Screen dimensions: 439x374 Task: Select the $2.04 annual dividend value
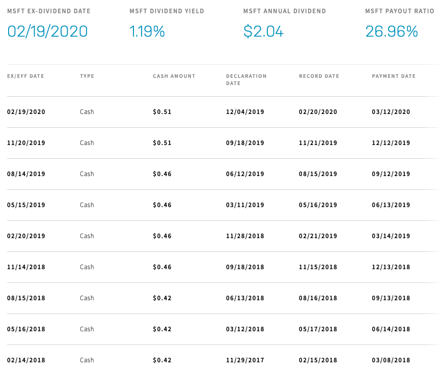[x=263, y=32]
